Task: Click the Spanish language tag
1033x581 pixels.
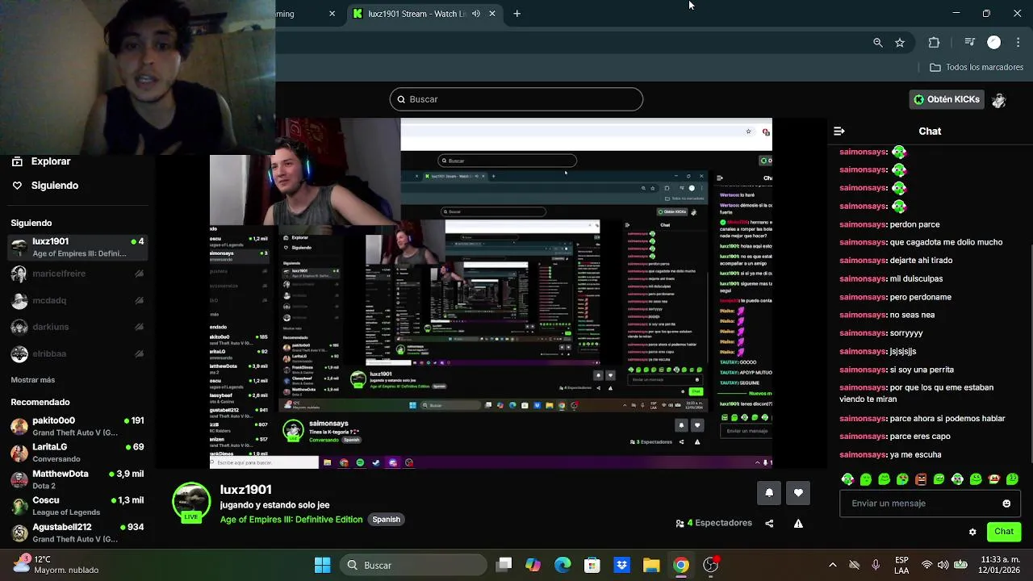Action: click(x=387, y=520)
